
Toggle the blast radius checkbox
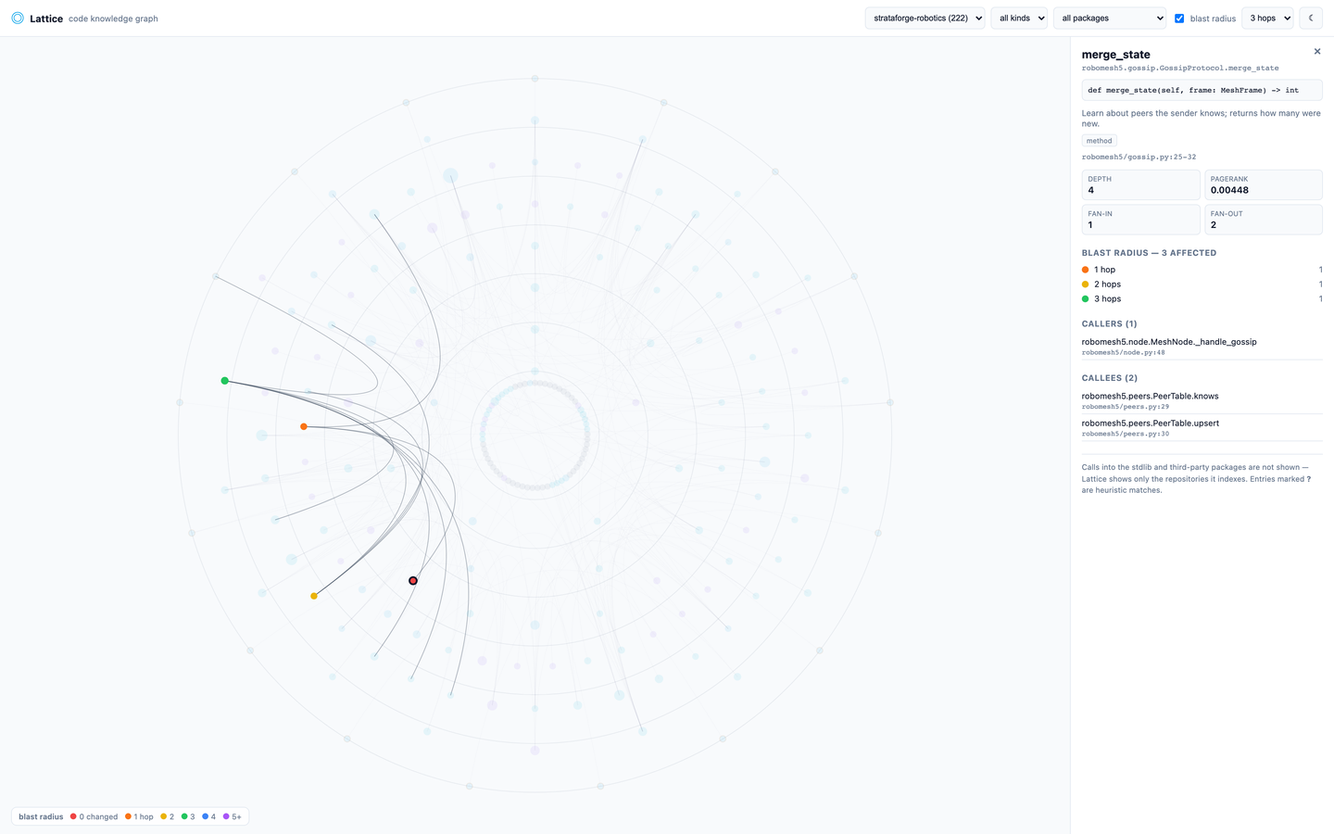tap(1179, 19)
